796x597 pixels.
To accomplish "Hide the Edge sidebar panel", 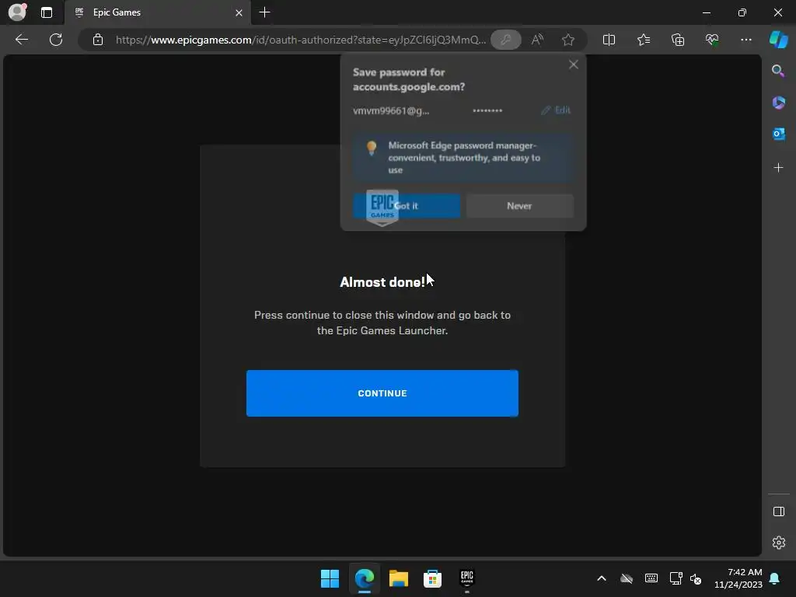I will [779, 511].
